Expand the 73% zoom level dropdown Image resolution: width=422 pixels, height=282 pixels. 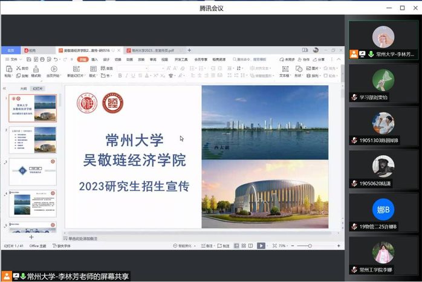(283, 246)
